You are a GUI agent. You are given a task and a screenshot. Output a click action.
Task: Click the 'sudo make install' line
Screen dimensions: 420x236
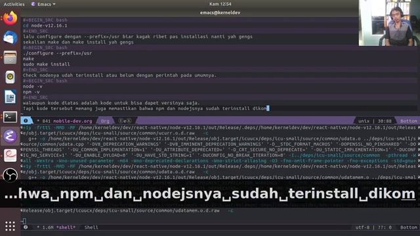(x=47, y=64)
